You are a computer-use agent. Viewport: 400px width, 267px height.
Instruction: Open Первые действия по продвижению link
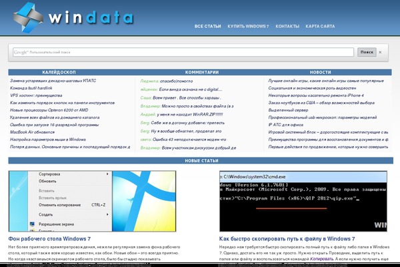(x=328, y=147)
